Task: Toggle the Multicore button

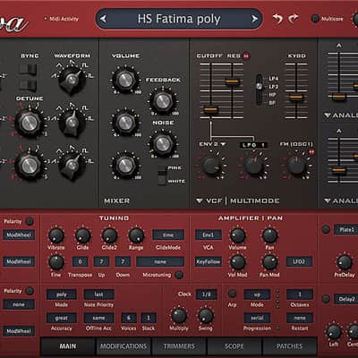Action: pos(315,19)
